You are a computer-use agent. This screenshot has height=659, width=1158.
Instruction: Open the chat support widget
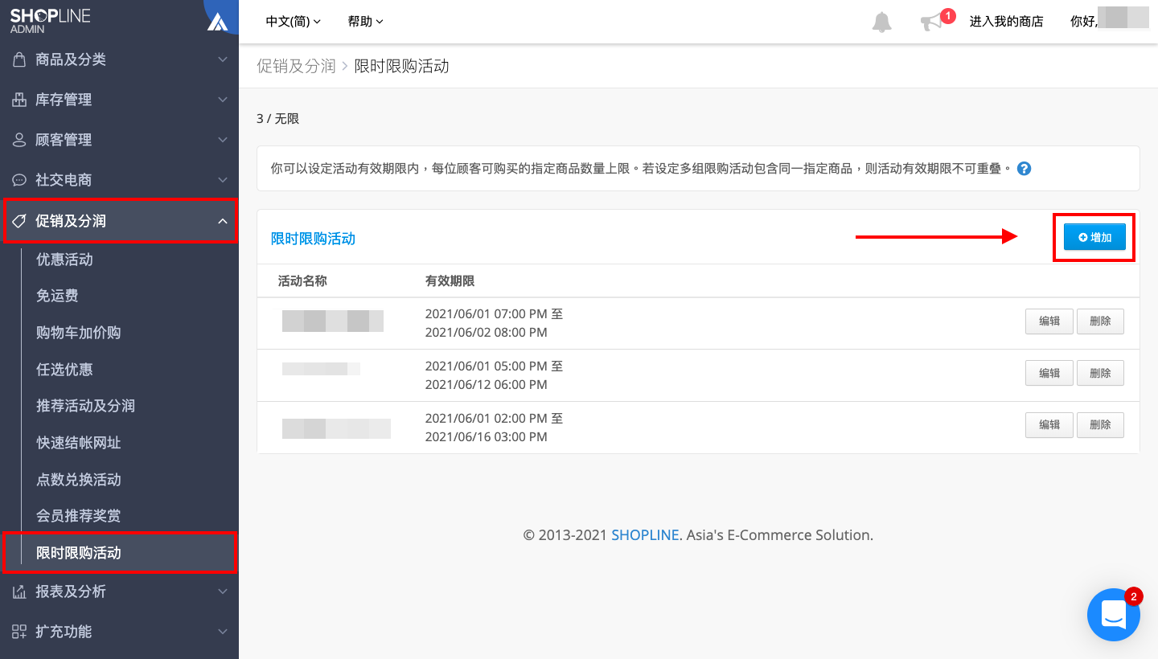(x=1113, y=615)
